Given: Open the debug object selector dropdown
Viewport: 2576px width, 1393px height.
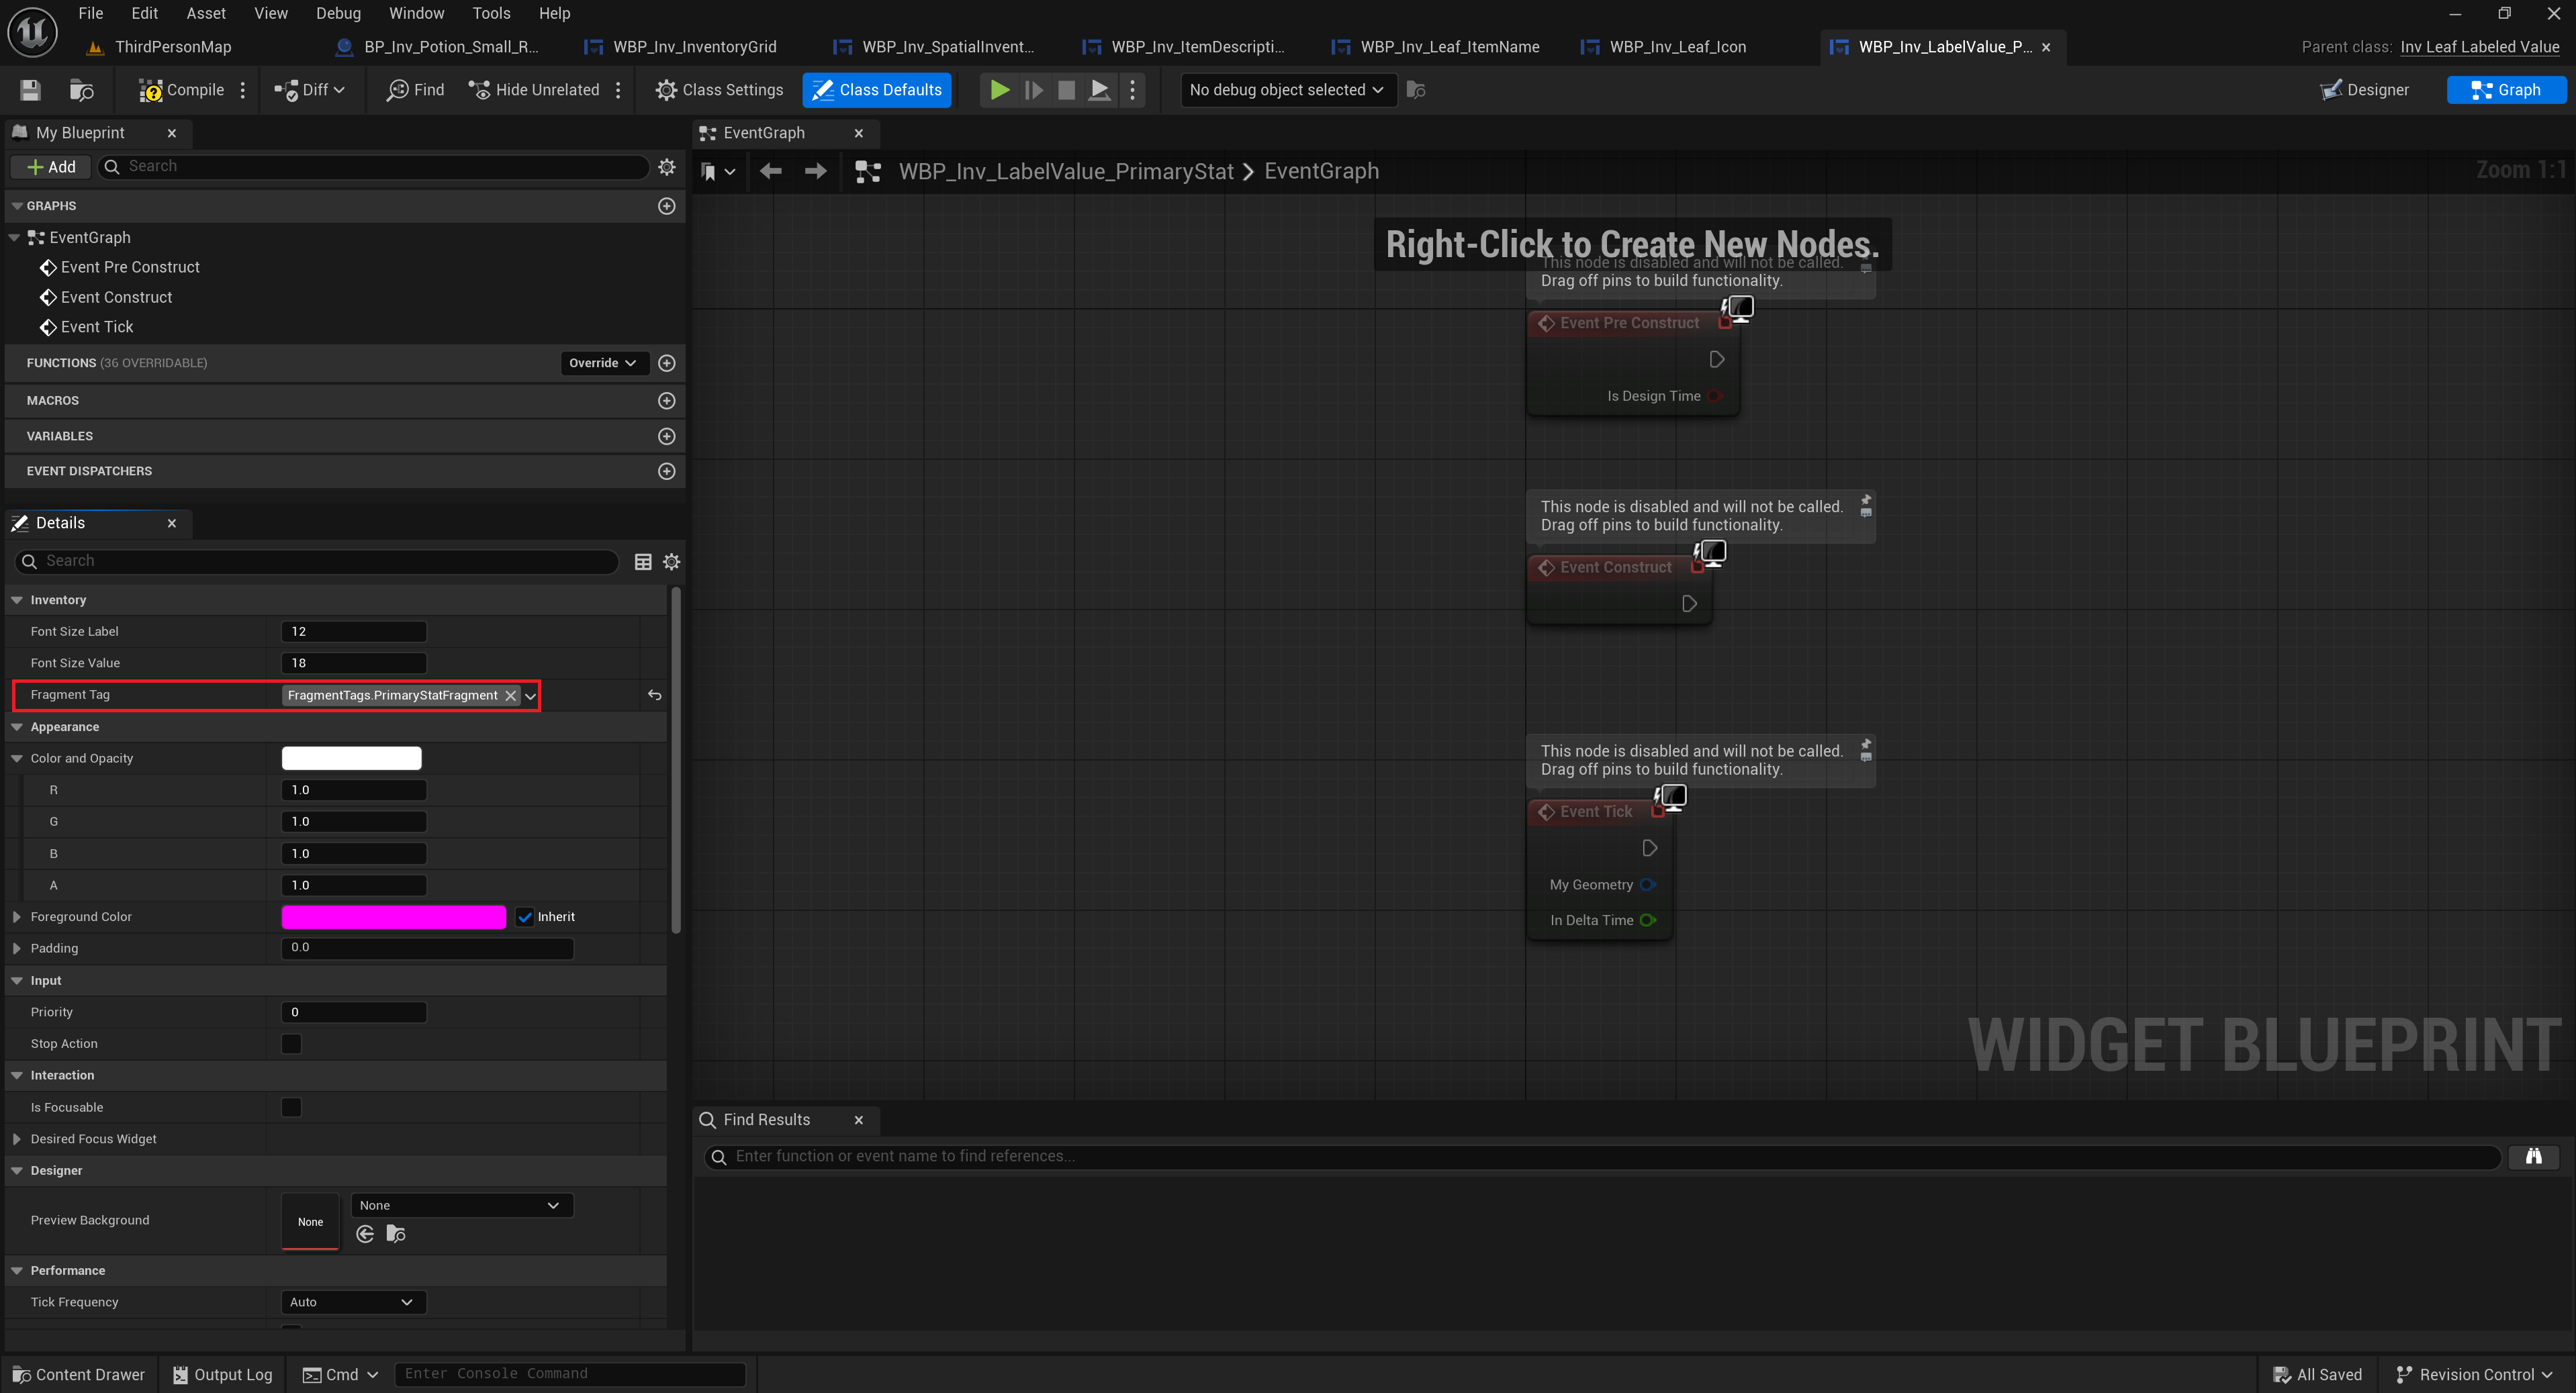Looking at the screenshot, I should (1287, 90).
